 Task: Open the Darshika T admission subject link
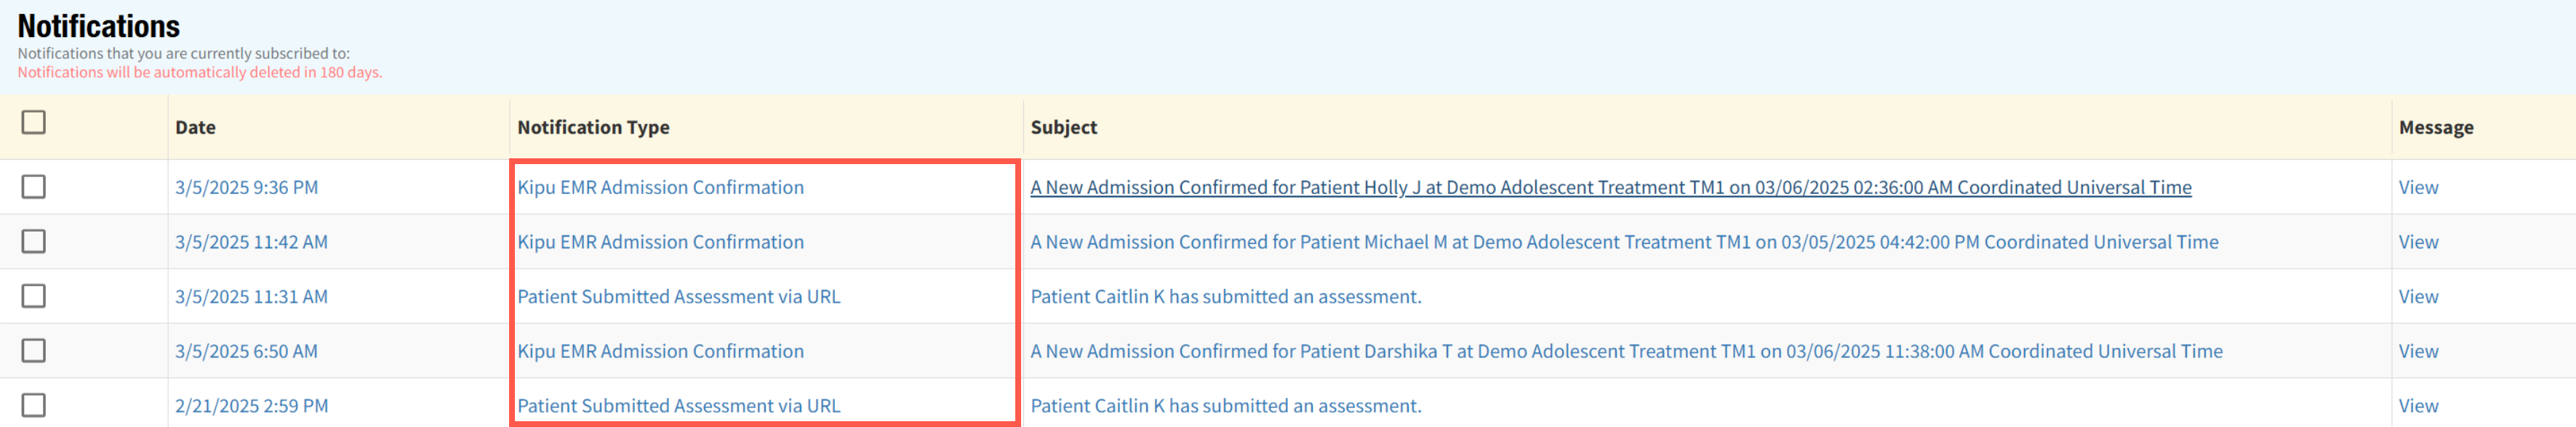1626,351
